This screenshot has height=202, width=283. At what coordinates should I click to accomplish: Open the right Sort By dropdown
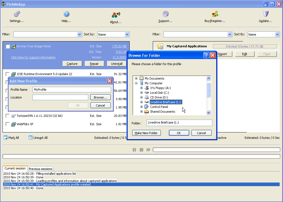pyautogui.click(x=277, y=34)
